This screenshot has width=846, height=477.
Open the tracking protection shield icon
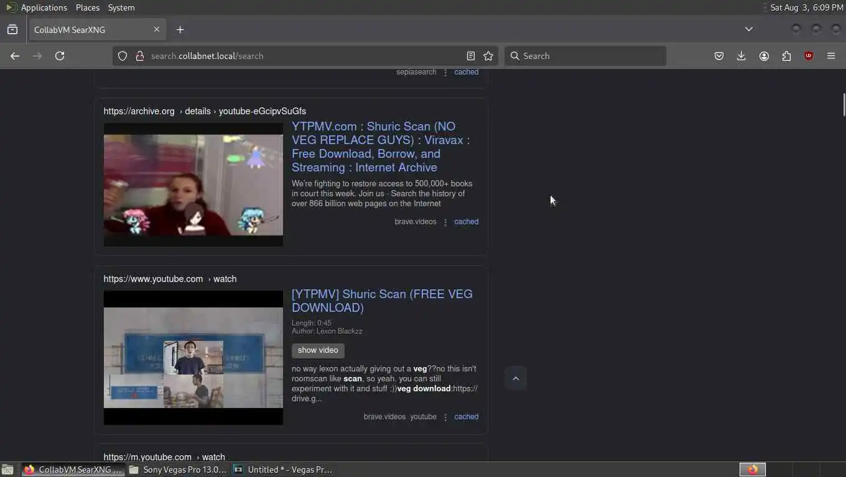coord(123,56)
